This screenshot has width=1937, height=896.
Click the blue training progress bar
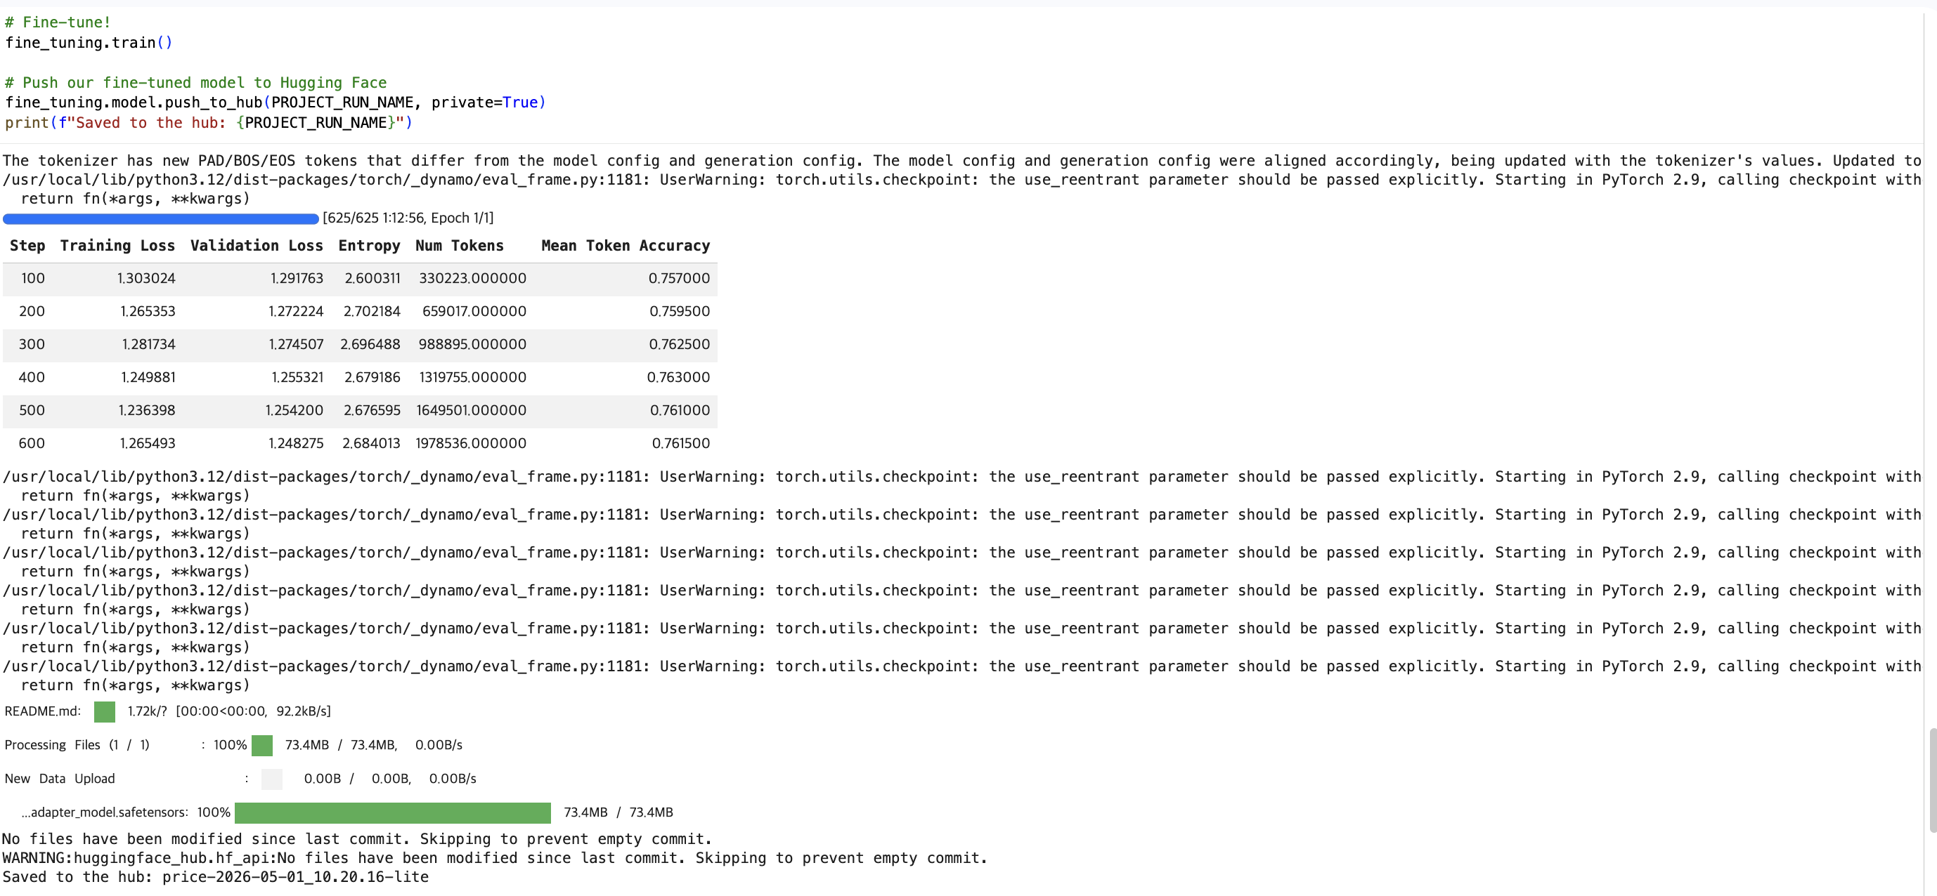click(x=161, y=218)
